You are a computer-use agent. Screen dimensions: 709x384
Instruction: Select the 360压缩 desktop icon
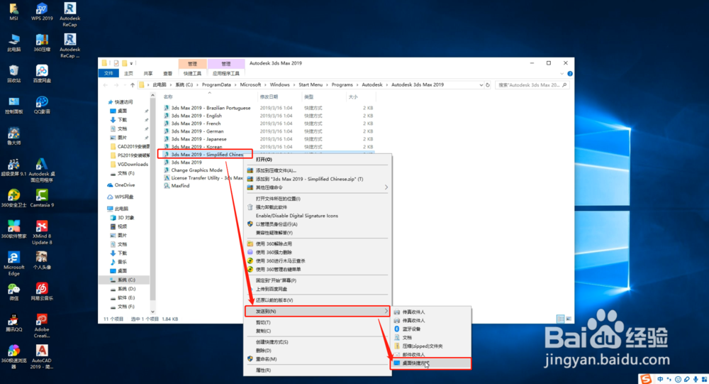click(42, 43)
